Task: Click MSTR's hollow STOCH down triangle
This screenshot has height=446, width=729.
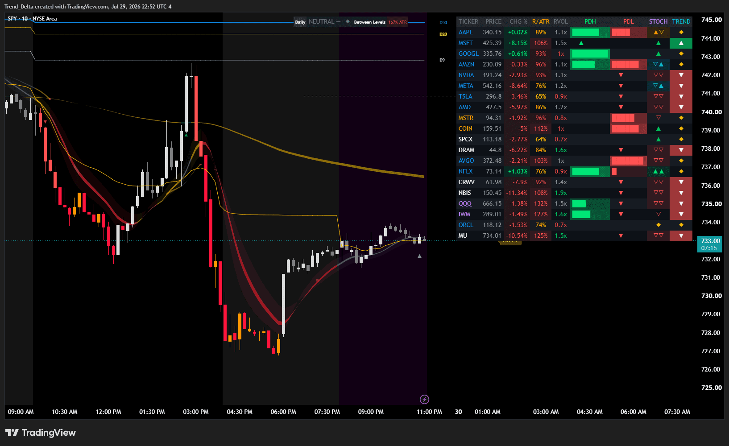Action: 658,118
